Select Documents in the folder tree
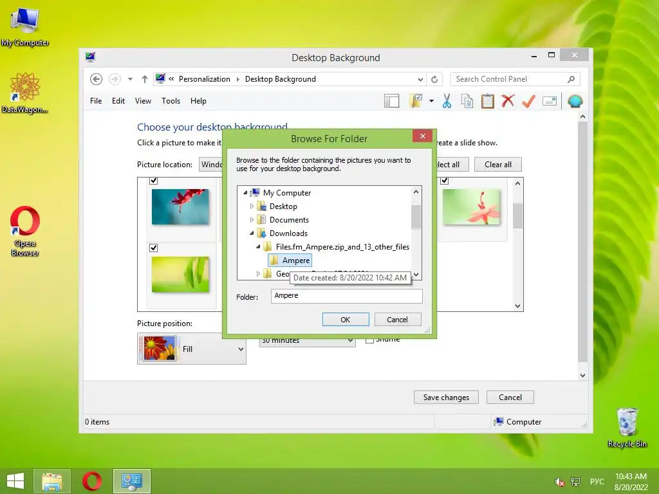 pyautogui.click(x=289, y=220)
